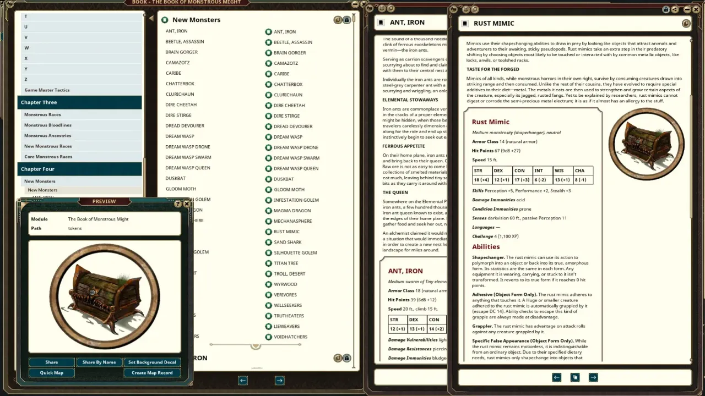Open the CHATTERBOX record link icon

pos(268,84)
